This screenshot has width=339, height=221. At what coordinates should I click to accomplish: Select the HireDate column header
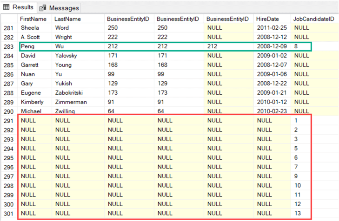click(x=272, y=19)
